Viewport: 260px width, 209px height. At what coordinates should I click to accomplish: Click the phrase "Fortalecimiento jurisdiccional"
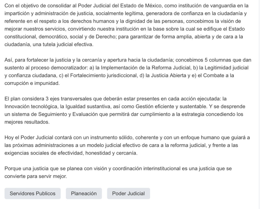coord(104,75)
